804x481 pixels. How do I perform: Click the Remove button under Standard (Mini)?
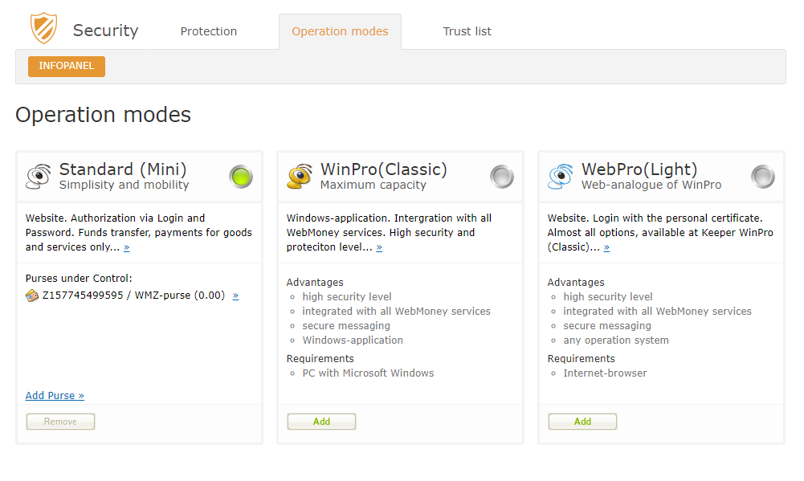(60, 422)
